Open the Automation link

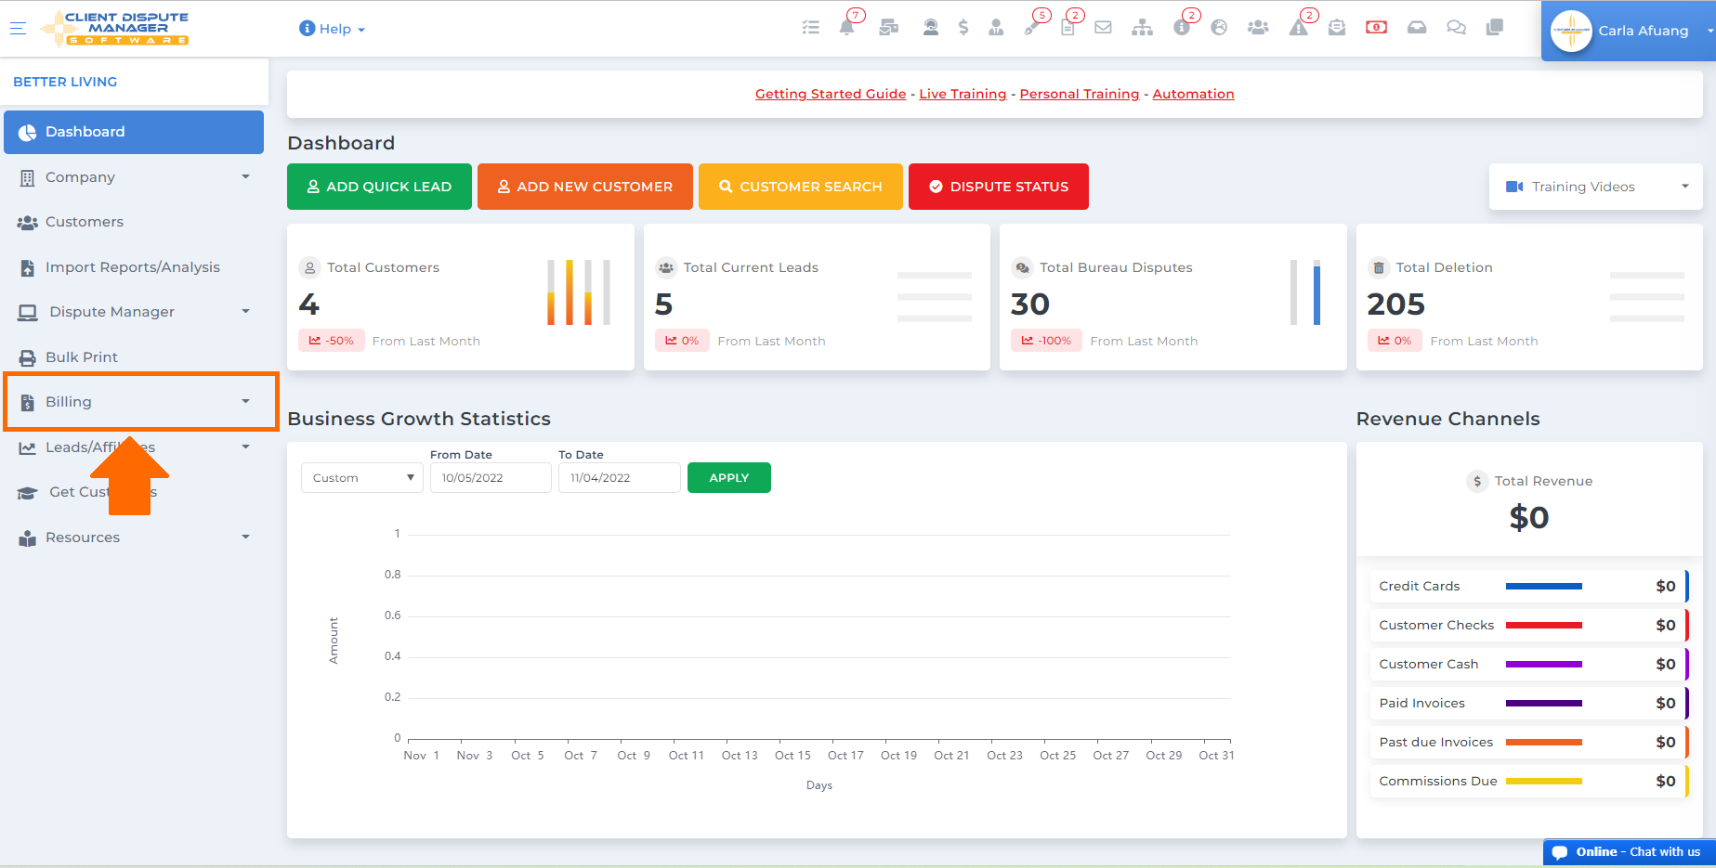click(1194, 94)
